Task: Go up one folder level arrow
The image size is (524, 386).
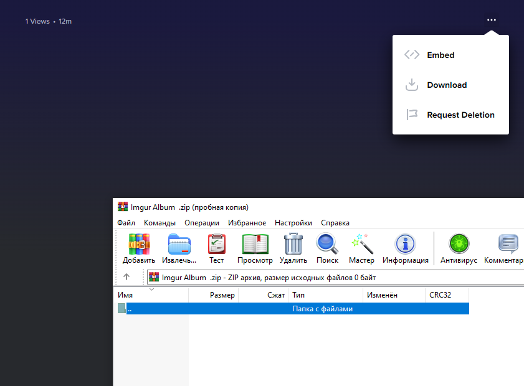Action: point(126,277)
